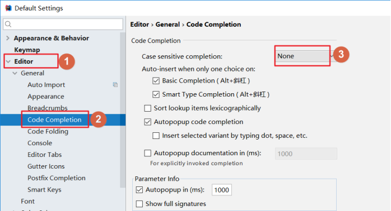
Task: Check Insert selected variant by typing dot
Action: coord(156,136)
